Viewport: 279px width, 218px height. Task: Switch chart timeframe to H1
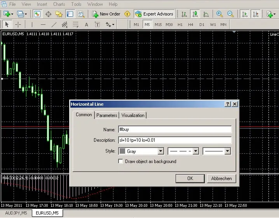point(180,24)
